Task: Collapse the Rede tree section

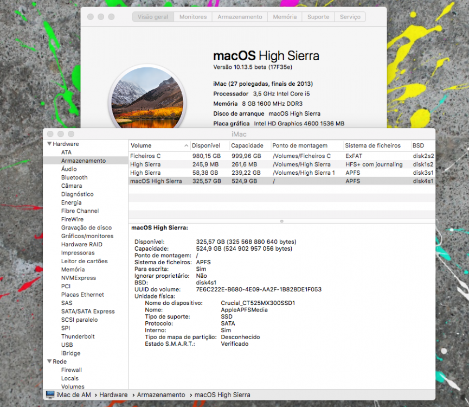Action: pyautogui.click(x=50, y=361)
